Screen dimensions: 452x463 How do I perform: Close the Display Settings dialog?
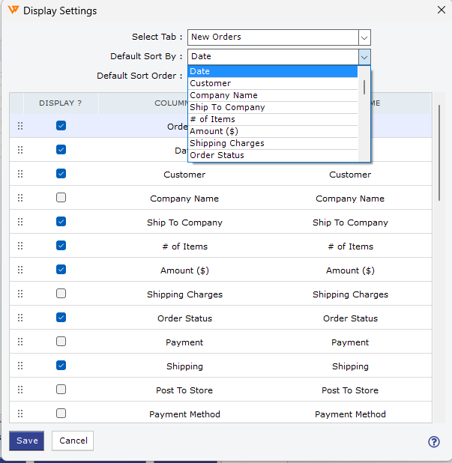[440, 10]
